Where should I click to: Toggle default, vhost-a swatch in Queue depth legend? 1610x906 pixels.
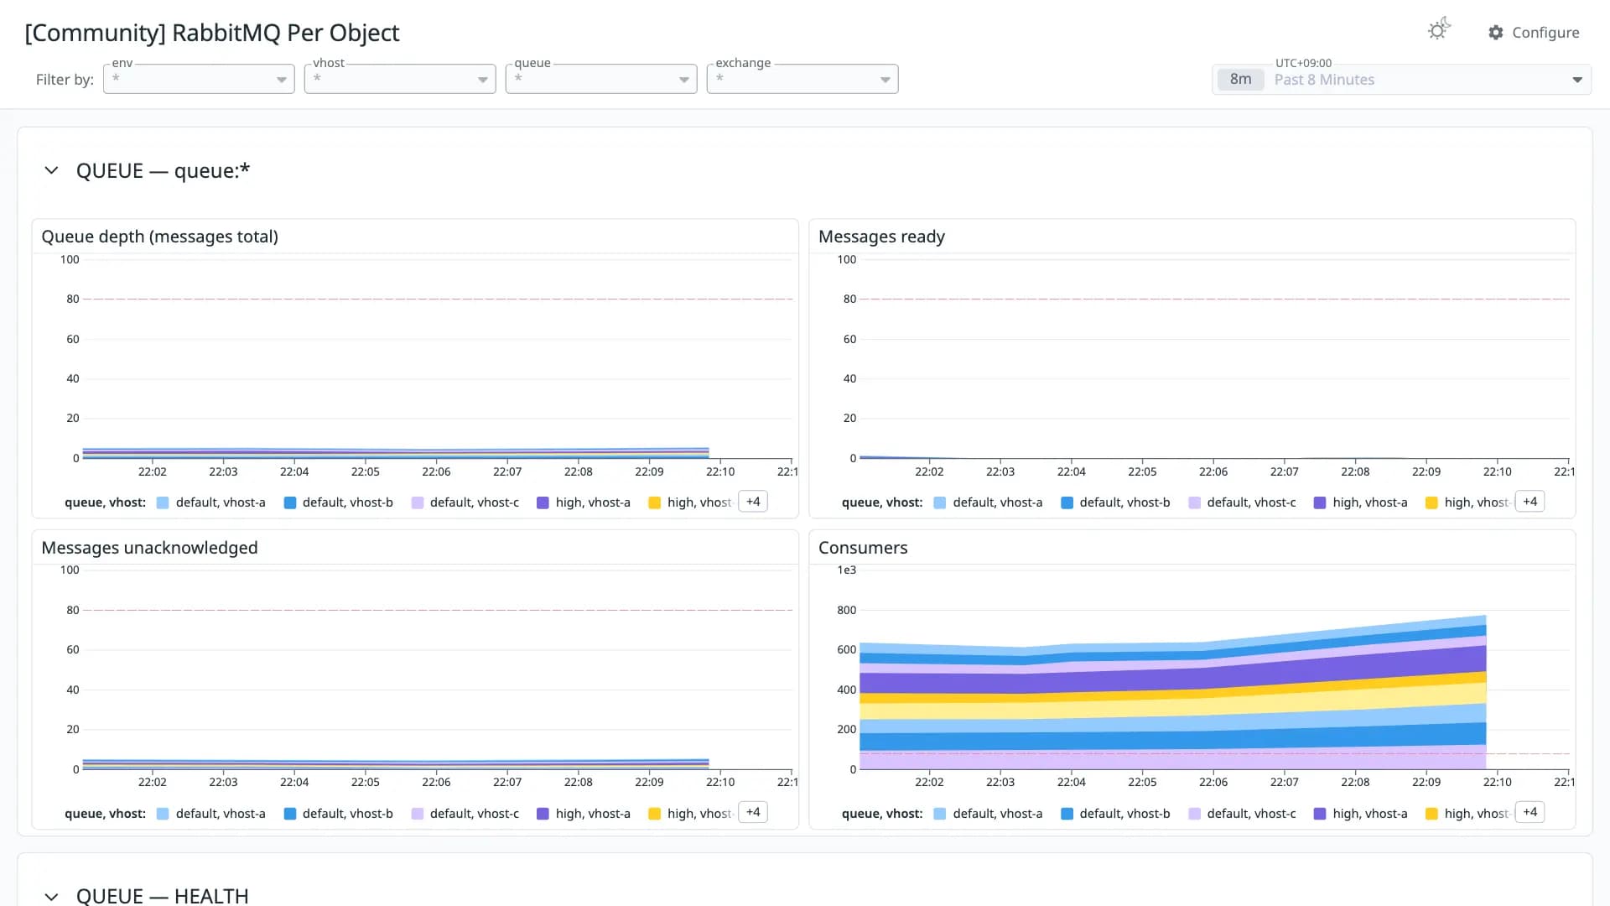(163, 502)
